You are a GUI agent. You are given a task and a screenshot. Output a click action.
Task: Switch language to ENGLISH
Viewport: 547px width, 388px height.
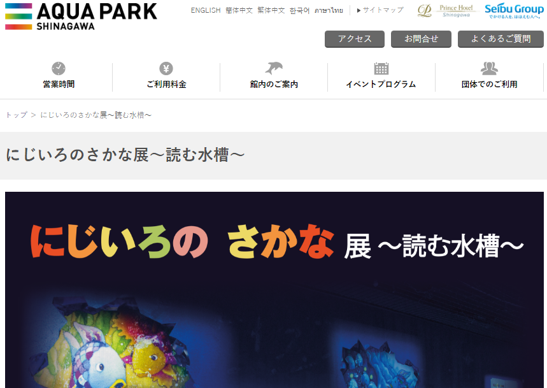[206, 10]
